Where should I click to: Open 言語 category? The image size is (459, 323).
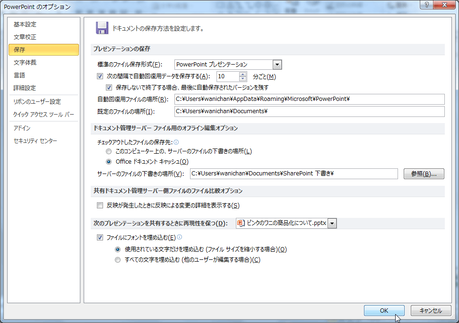(43, 75)
